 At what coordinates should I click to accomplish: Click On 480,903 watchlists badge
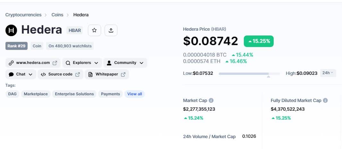(x=70, y=46)
